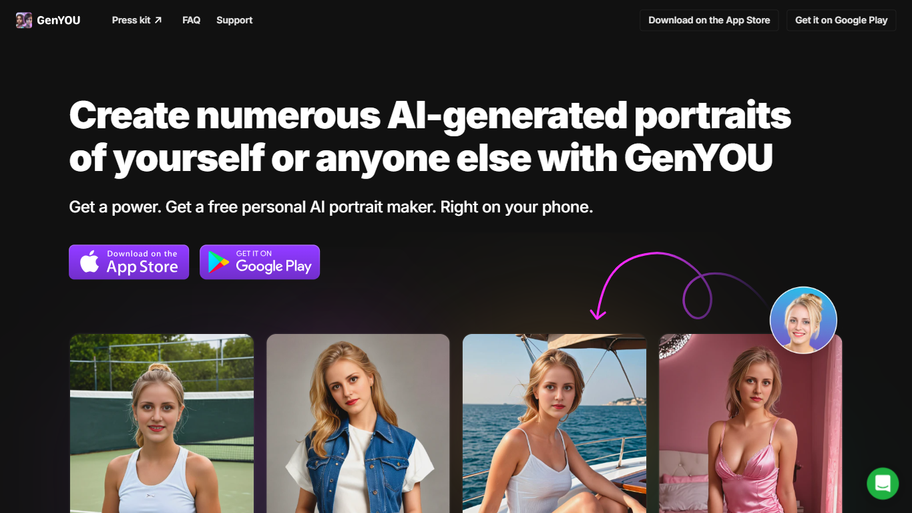Click Get it on Google Play header button
Image resolution: width=912 pixels, height=513 pixels.
pyautogui.click(x=841, y=20)
